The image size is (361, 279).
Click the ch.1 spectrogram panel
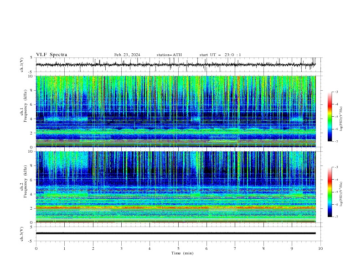click(x=175, y=111)
